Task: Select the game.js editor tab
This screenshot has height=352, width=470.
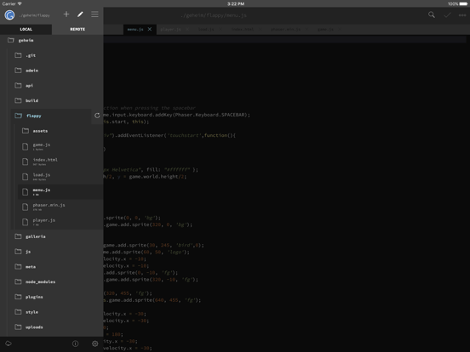Action: pyautogui.click(x=325, y=29)
